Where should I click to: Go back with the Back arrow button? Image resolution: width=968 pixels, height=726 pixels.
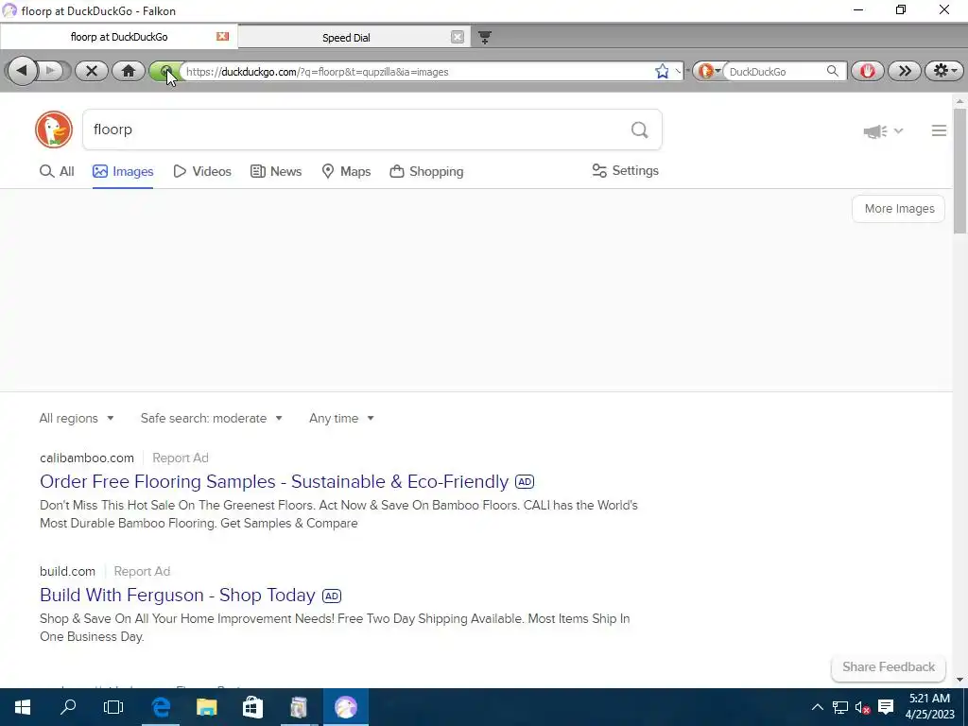tap(23, 71)
